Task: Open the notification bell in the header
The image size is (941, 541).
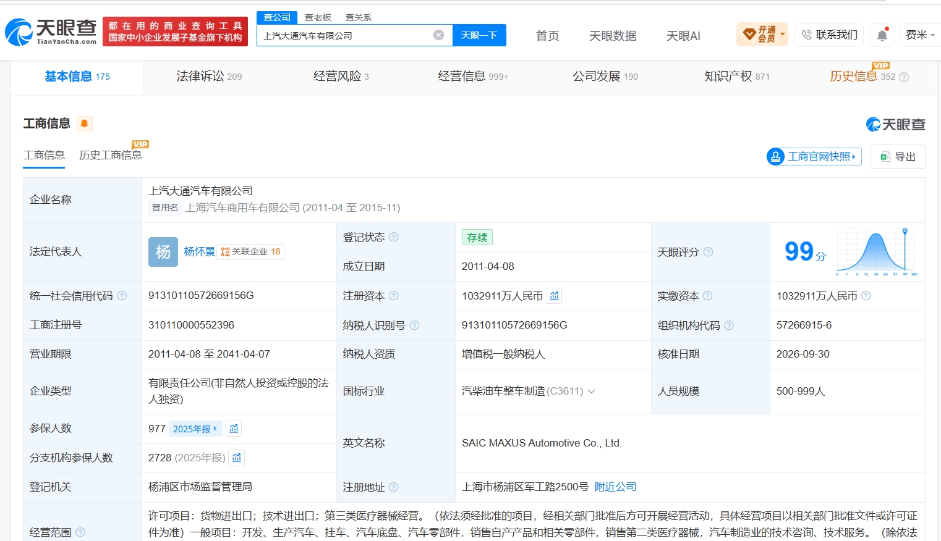Action: 882,35
